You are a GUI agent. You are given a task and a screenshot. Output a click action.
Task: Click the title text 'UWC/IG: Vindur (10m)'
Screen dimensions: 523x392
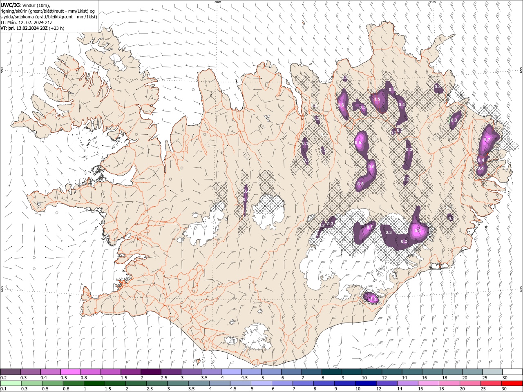coord(25,4)
